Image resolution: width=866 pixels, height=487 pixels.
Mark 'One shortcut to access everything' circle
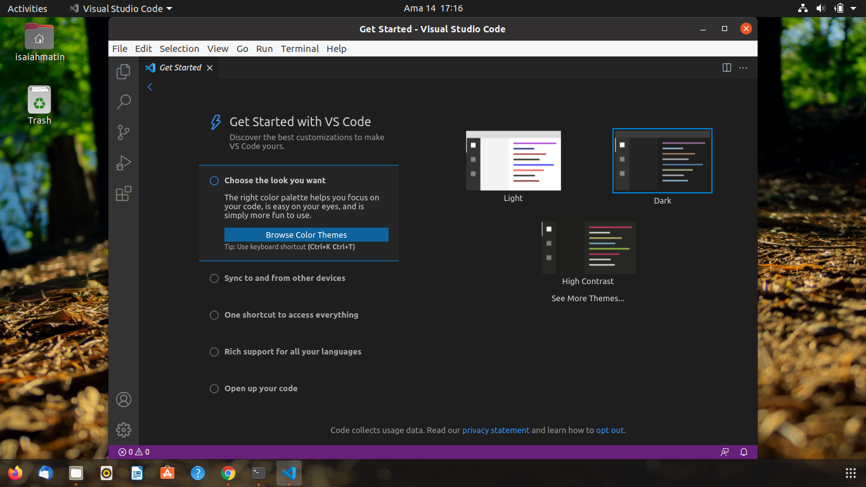(214, 315)
